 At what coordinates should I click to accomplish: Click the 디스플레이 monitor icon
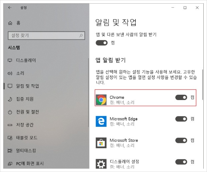pyautogui.click(x=10, y=61)
